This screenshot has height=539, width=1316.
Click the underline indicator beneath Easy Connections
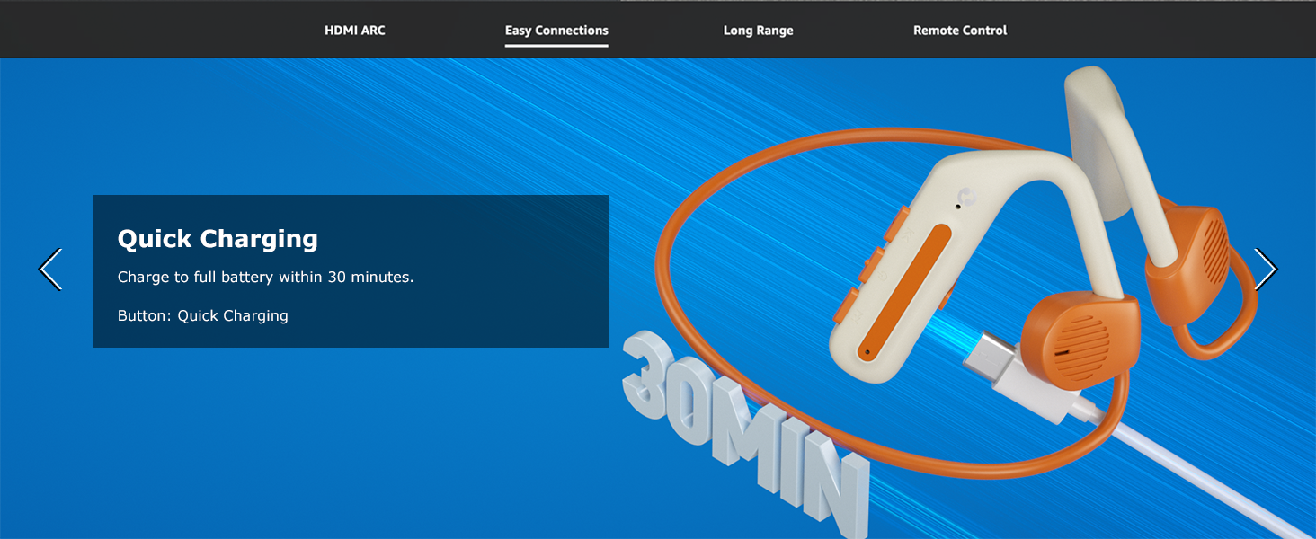(x=556, y=45)
